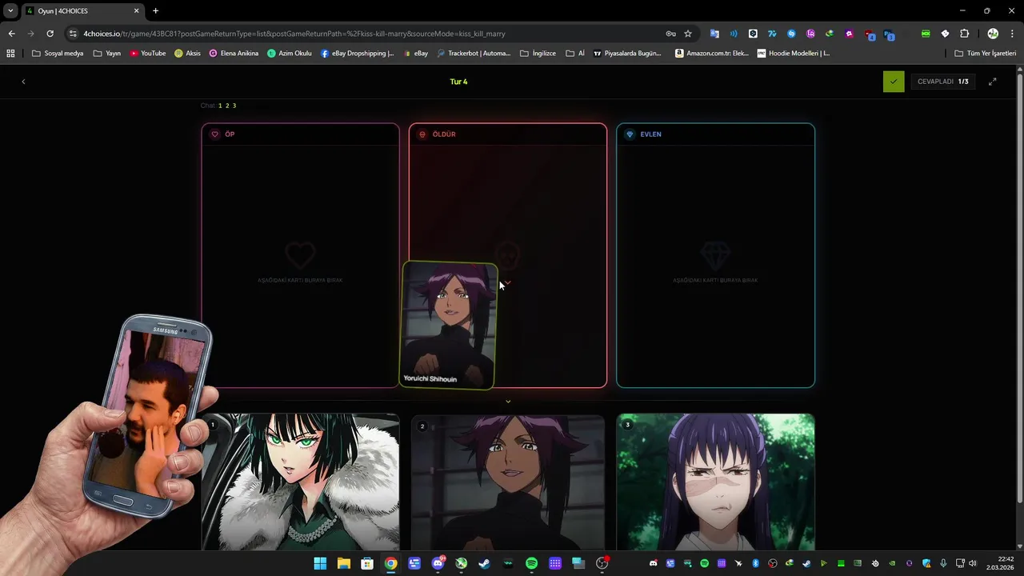Switch to Chrome on the taskbar
The width and height of the screenshot is (1024, 576).
point(390,563)
